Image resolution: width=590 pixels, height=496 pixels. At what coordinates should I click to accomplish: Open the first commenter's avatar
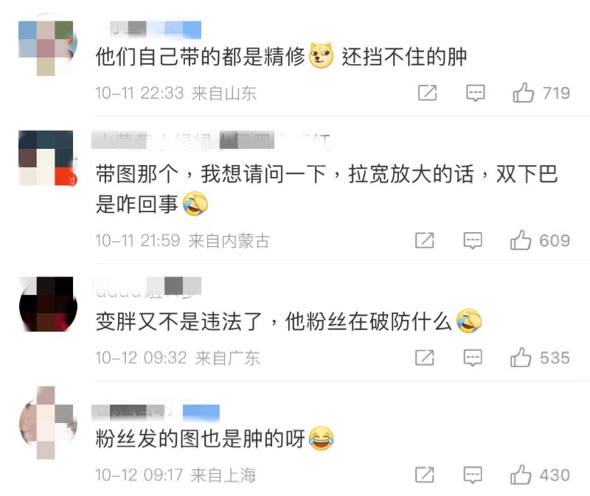click(x=48, y=48)
